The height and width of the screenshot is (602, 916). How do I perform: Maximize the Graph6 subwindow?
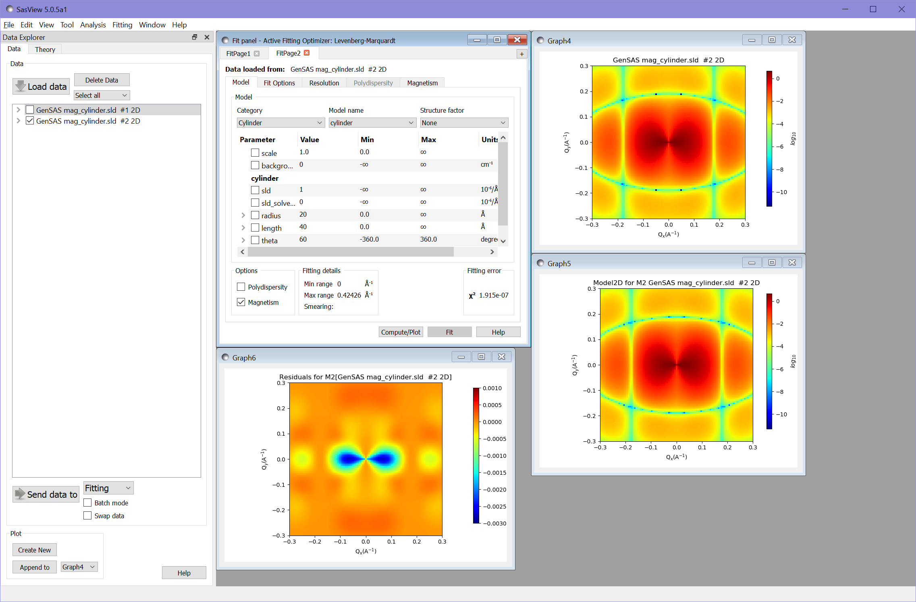coord(481,357)
